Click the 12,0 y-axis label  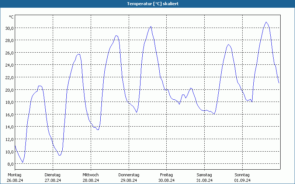10,139
